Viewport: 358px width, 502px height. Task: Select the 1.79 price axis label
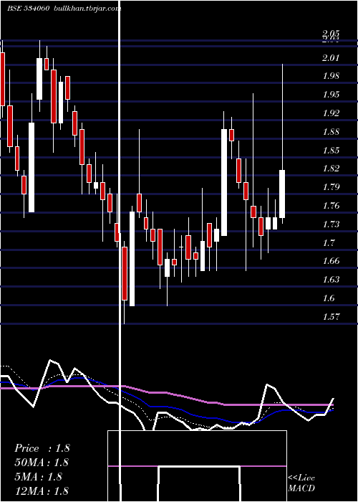click(331, 187)
